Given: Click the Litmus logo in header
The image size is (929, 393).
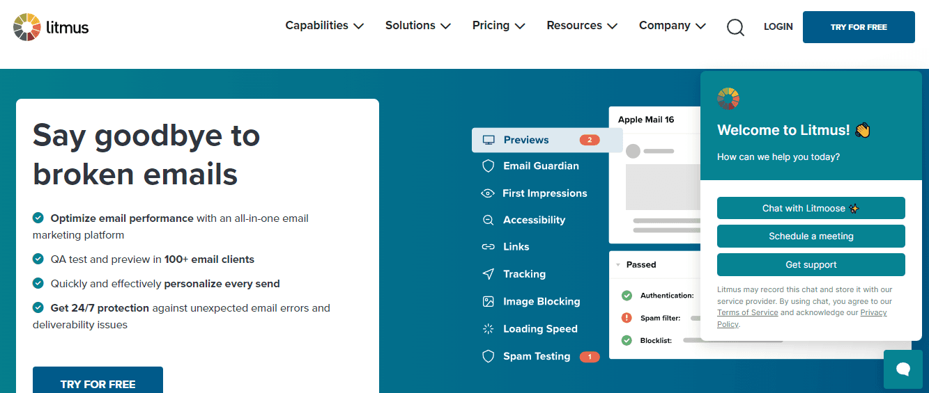Looking at the screenshot, I should tap(51, 27).
